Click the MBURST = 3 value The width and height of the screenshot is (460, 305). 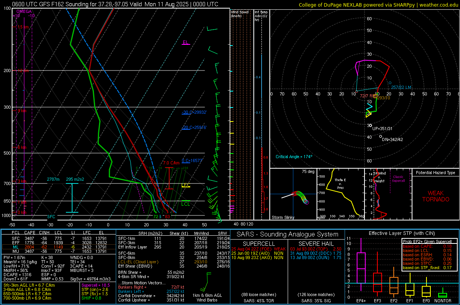point(81,270)
